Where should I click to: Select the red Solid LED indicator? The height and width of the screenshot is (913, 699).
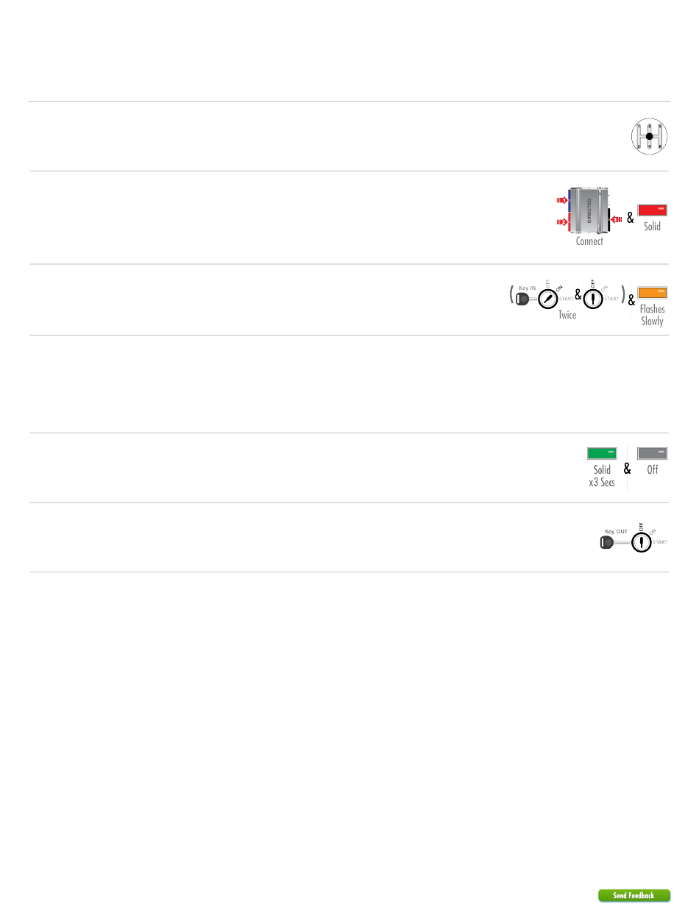coord(653,210)
